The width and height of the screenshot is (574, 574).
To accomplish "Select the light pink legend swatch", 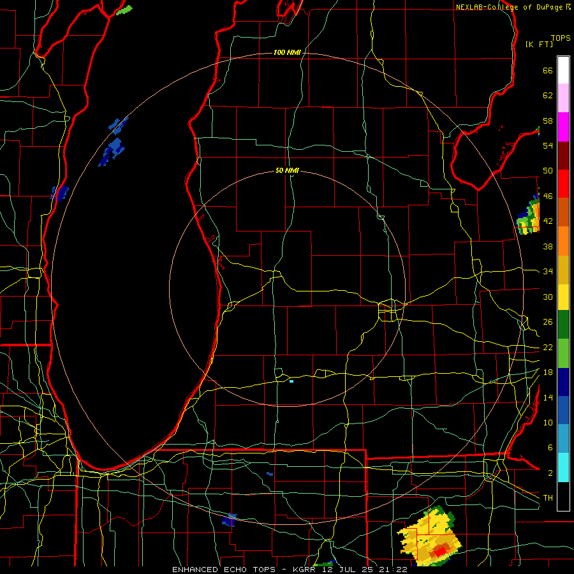I will [x=563, y=98].
